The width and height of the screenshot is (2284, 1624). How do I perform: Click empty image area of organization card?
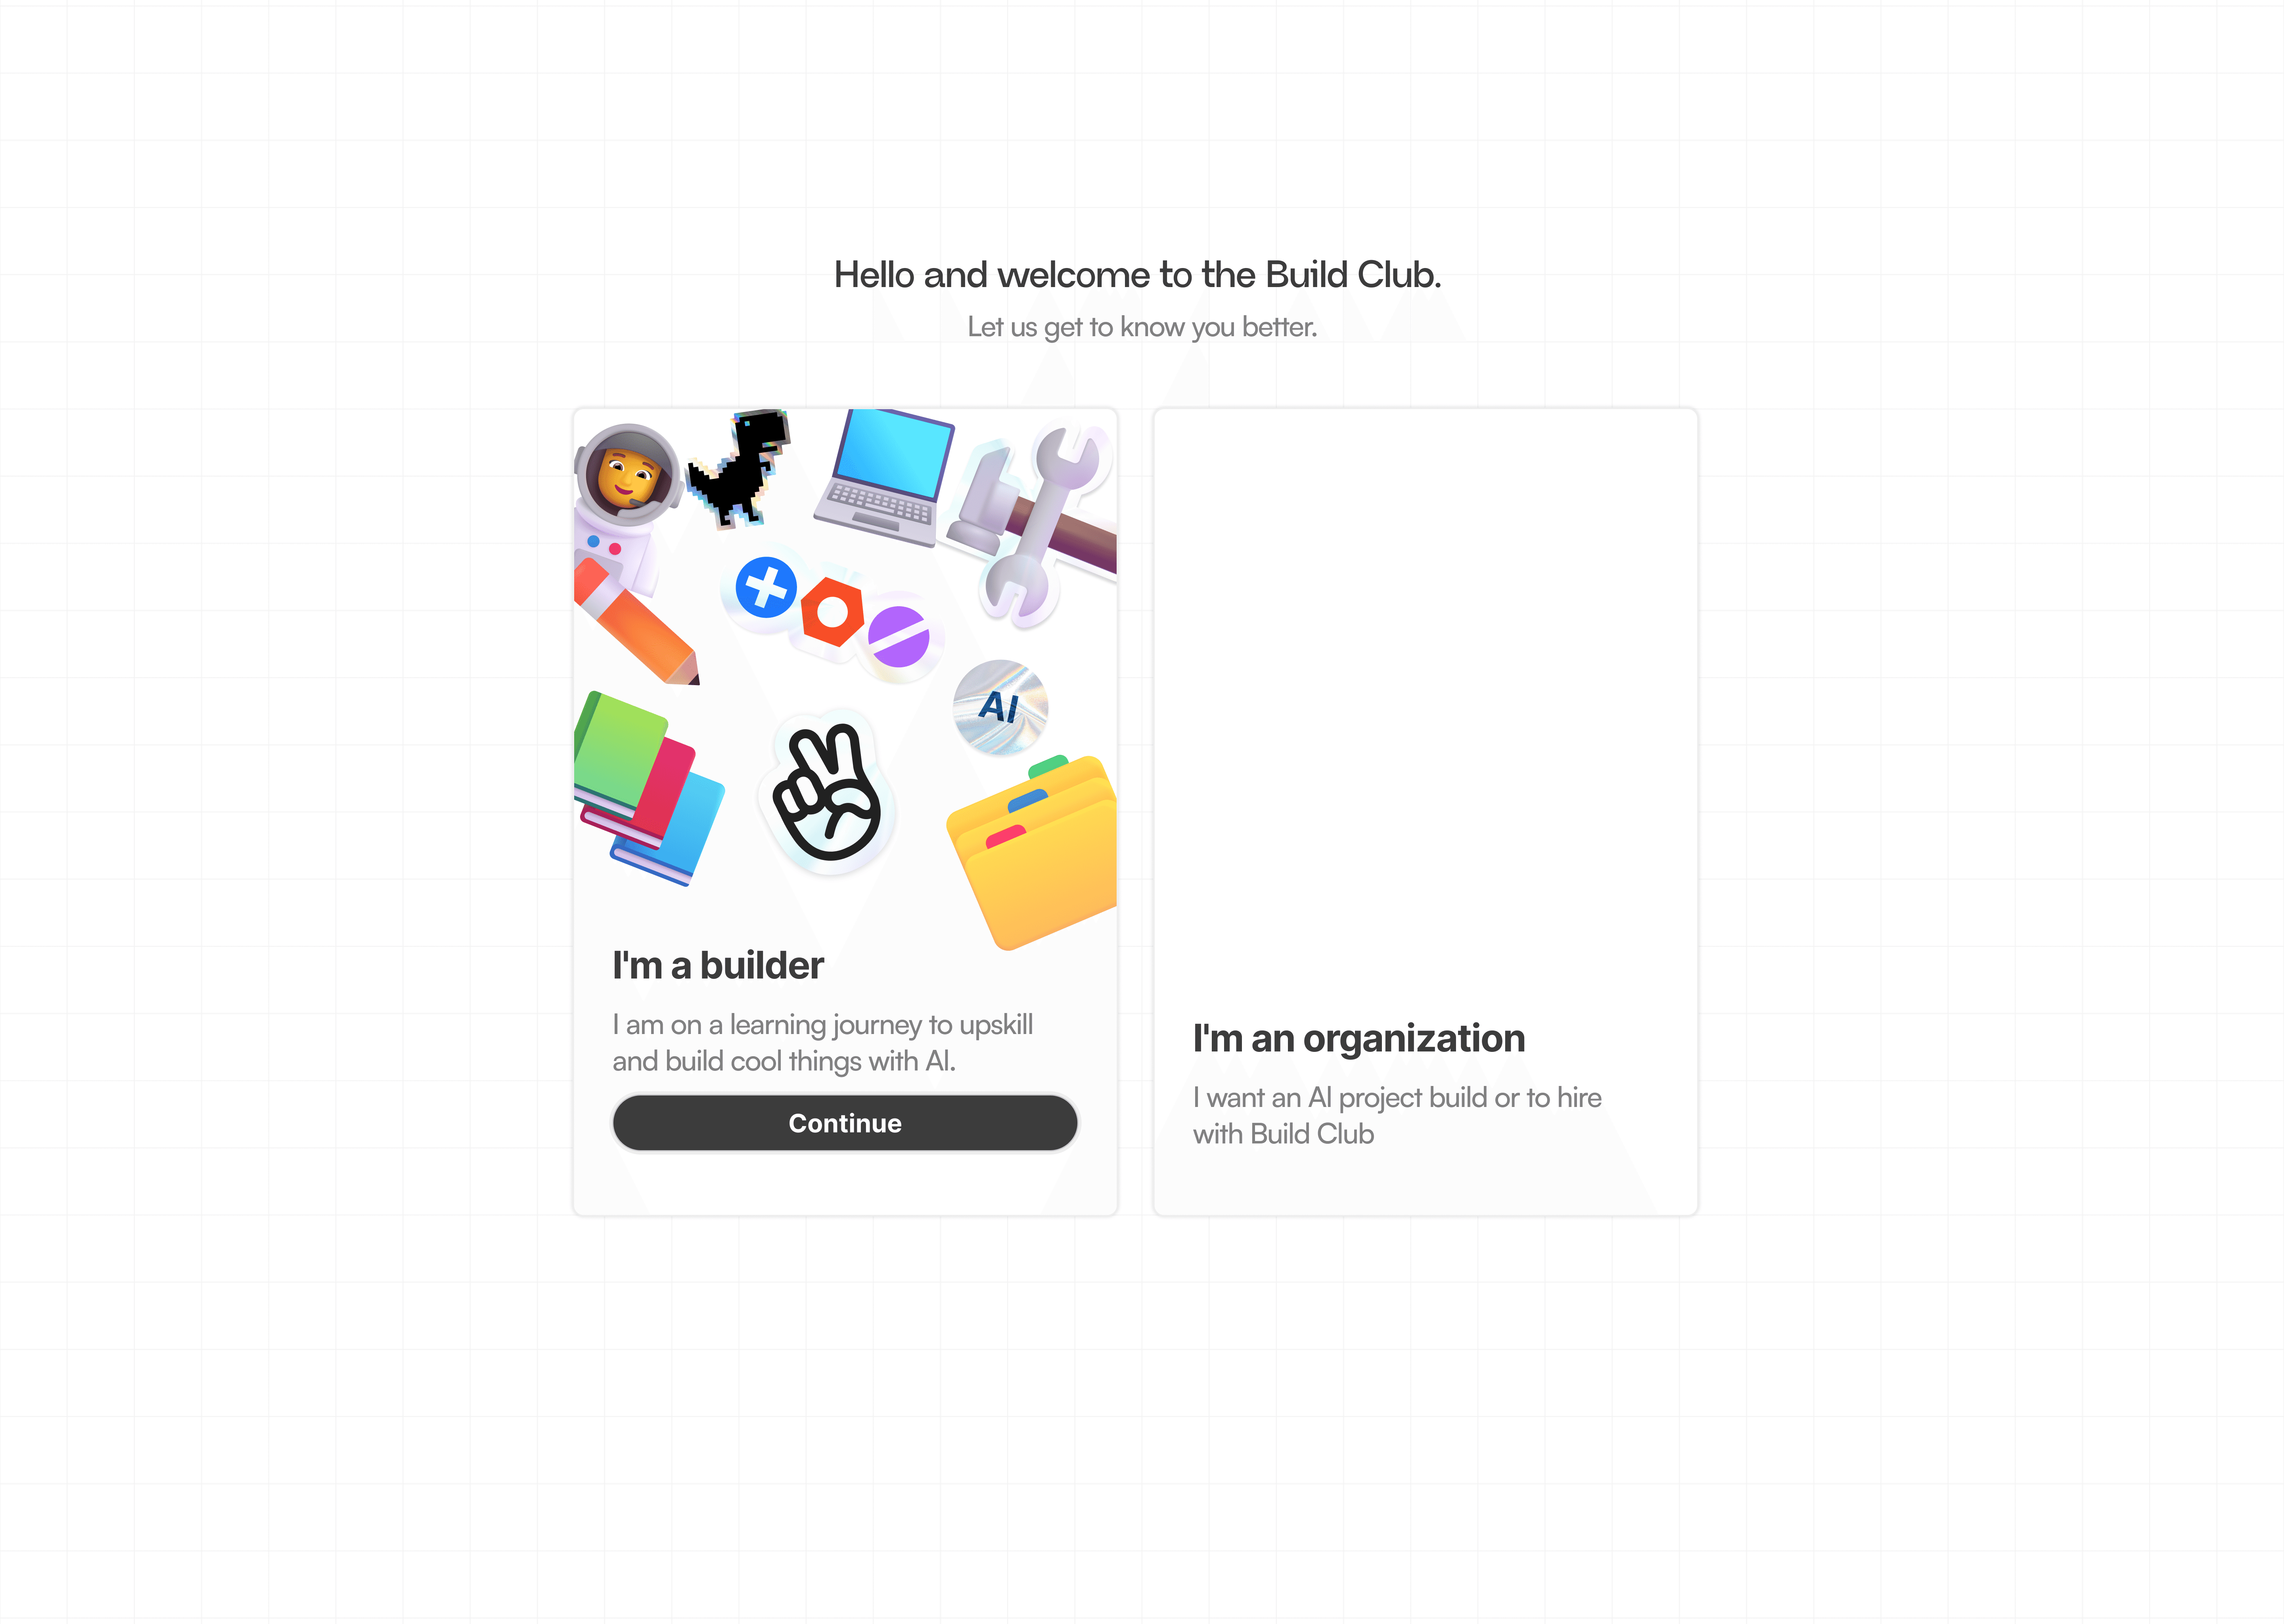coord(1425,700)
